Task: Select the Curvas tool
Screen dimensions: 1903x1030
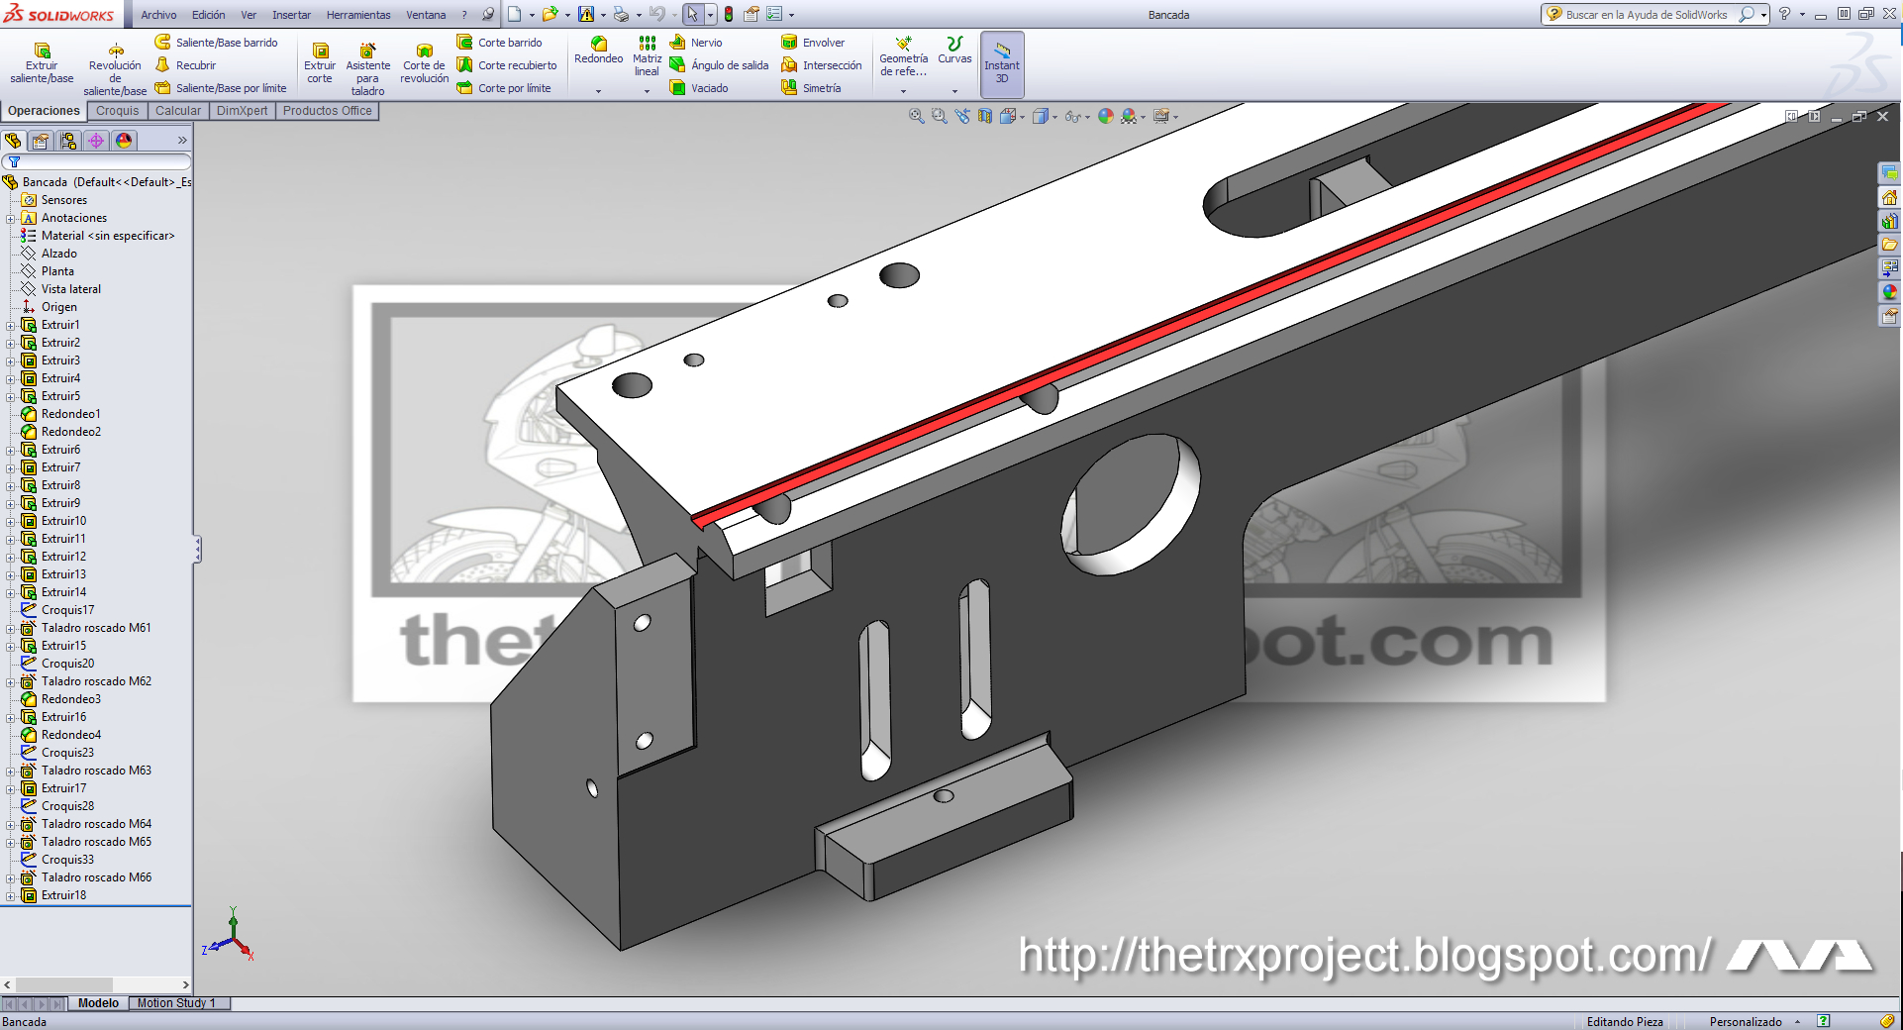Action: coord(954,51)
